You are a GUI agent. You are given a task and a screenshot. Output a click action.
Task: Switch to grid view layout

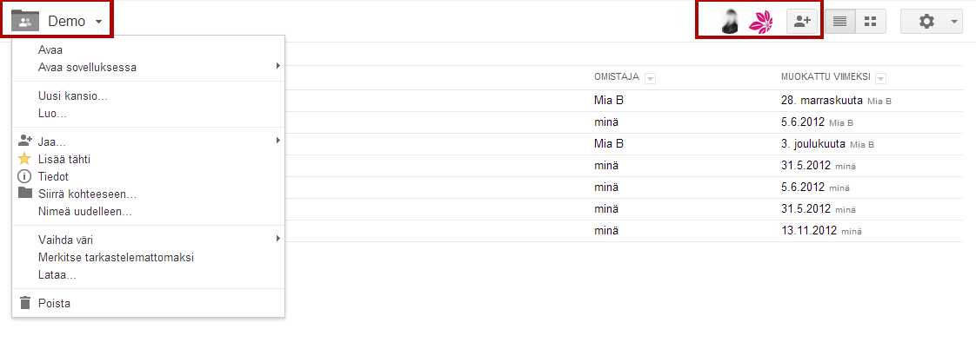870,22
